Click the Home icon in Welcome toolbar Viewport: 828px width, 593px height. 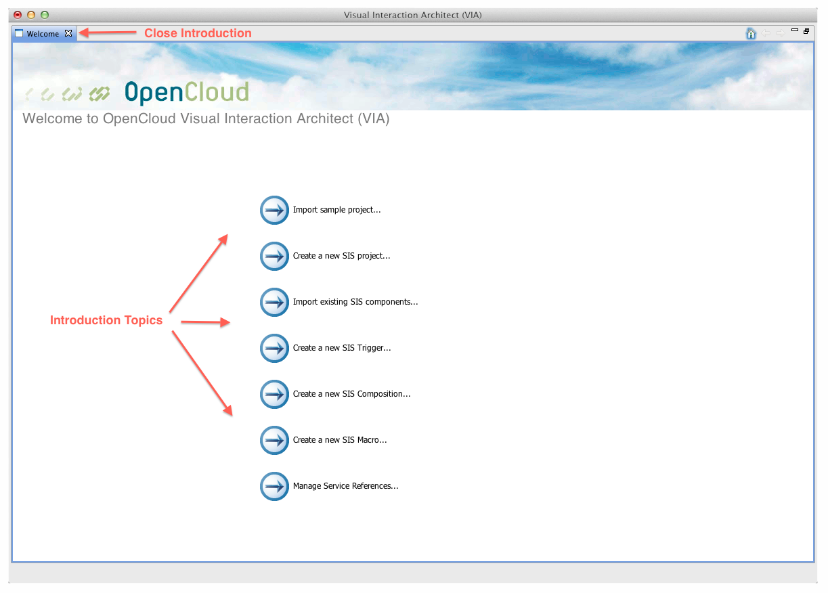pos(751,33)
